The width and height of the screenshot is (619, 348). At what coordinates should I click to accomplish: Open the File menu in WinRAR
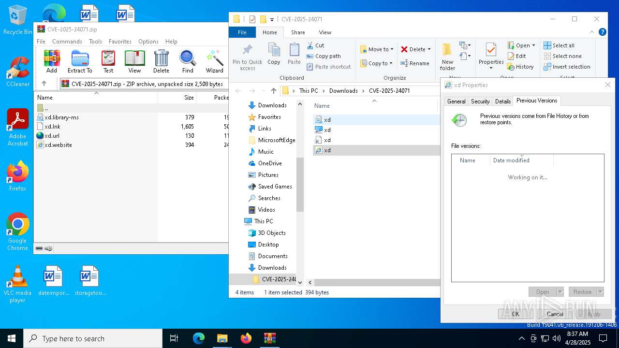41,42
